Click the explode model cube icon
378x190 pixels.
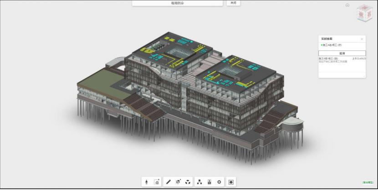tap(188, 182)
